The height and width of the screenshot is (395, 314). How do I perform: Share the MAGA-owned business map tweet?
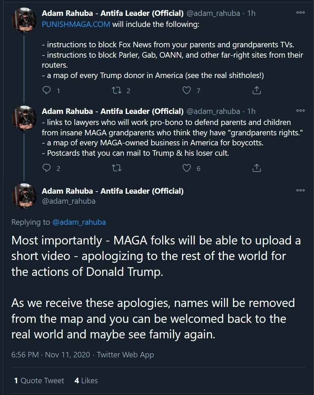257,168
